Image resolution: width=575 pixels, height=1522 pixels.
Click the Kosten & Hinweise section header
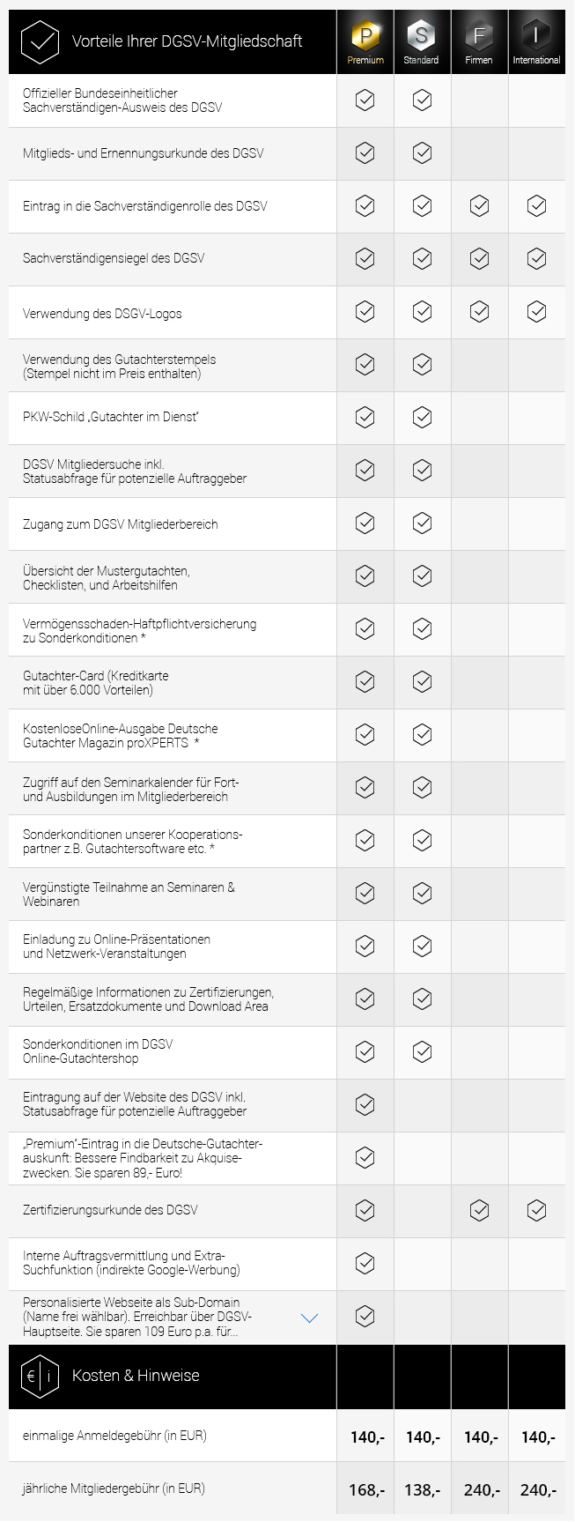pyautogui.click(x=136, y=1375)
